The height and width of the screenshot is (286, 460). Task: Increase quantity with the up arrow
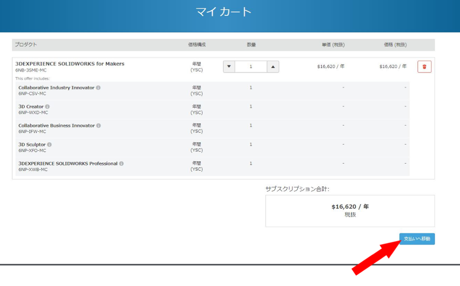click(273, 67)
